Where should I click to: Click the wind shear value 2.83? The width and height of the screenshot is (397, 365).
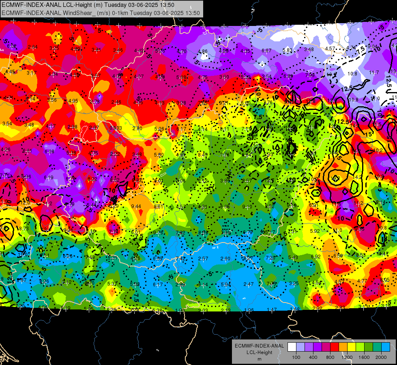pyautogui.click(x=340, y=307)
